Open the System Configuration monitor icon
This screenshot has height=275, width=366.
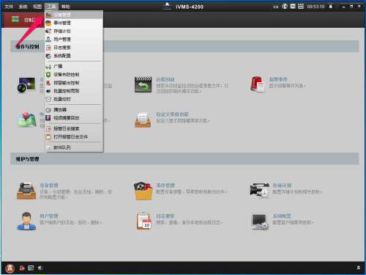click(x=260, y=221)
